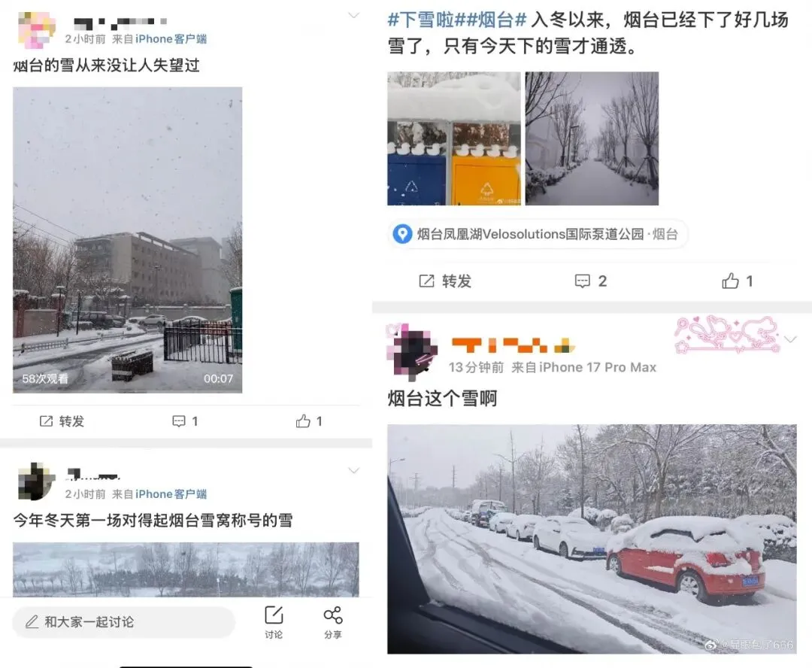Open the #下雪啦# hashtag topic
Viewport: 812px width, 668px height.
(421, 20)
